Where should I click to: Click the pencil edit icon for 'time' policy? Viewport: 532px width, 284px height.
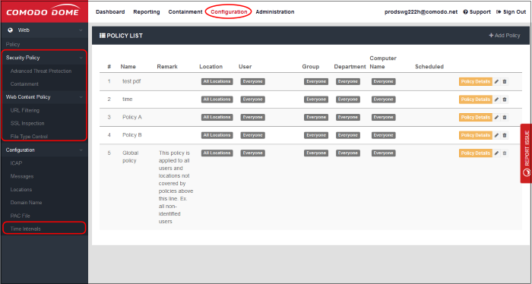(x=497, y=99)
